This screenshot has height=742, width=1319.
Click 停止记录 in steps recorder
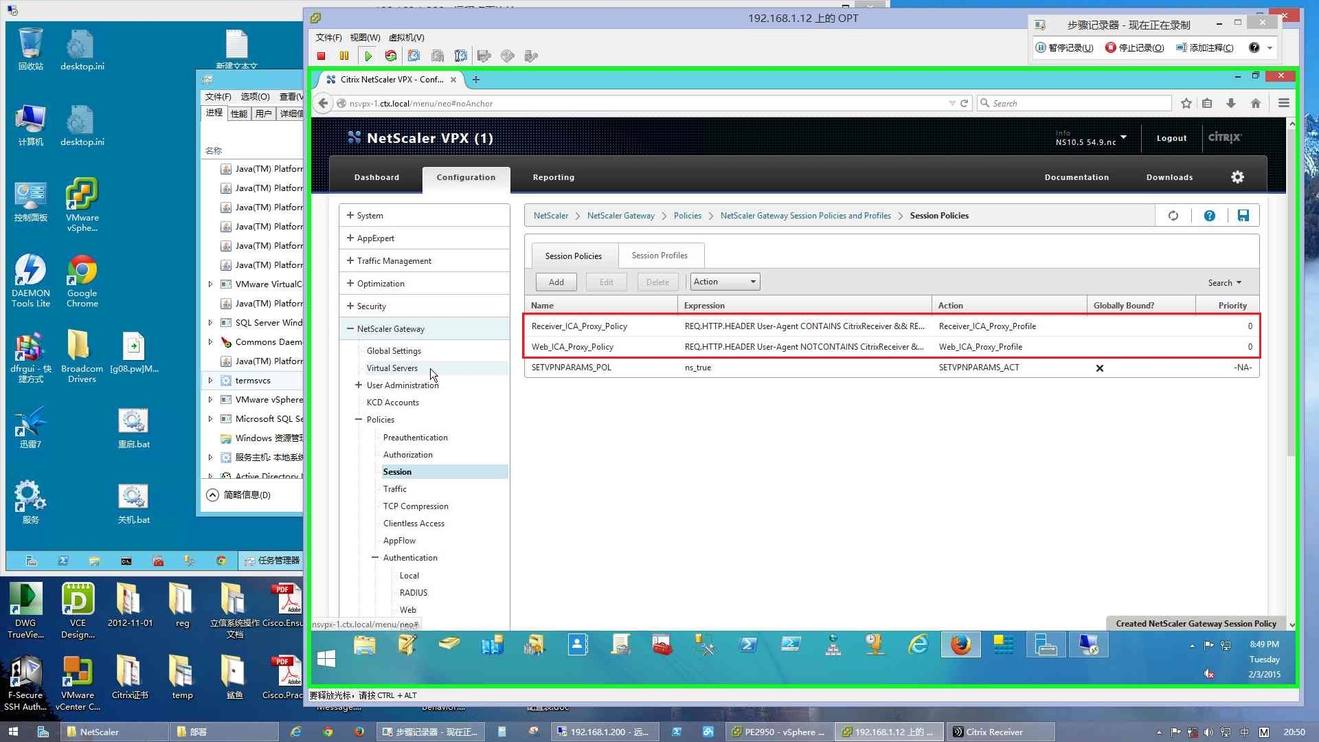pos(1135,47)
